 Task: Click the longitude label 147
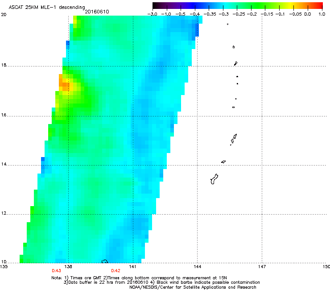[x=262, y=267]
